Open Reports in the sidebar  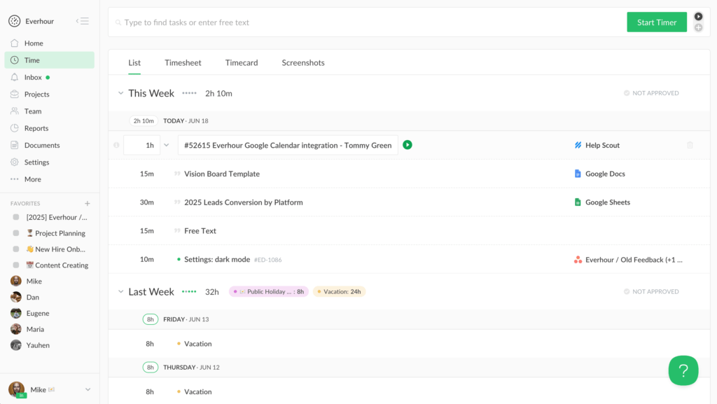[x=36, y=128]
